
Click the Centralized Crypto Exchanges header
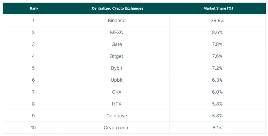point(117,8)
